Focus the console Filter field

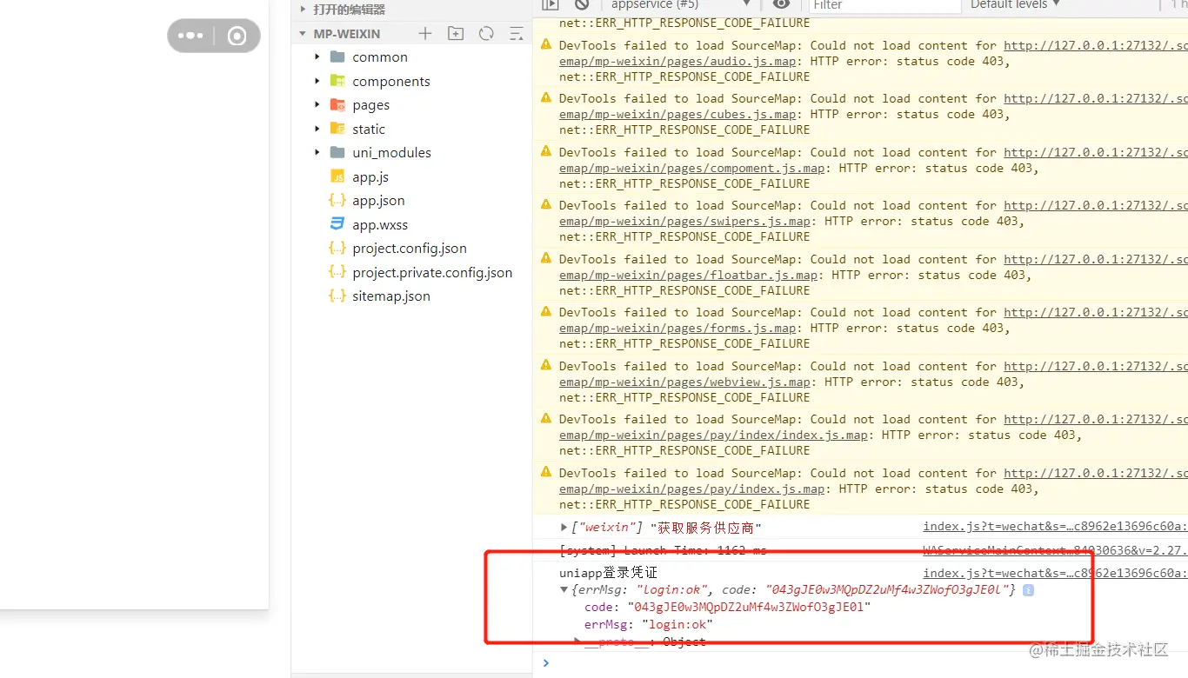click(884, 5)
